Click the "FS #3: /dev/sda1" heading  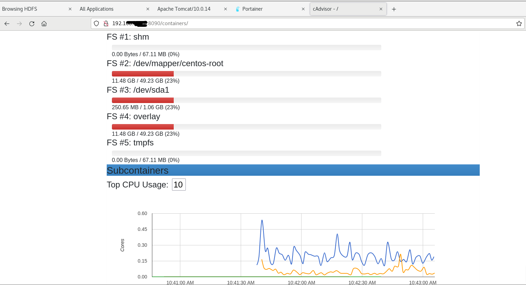(138, 90)
